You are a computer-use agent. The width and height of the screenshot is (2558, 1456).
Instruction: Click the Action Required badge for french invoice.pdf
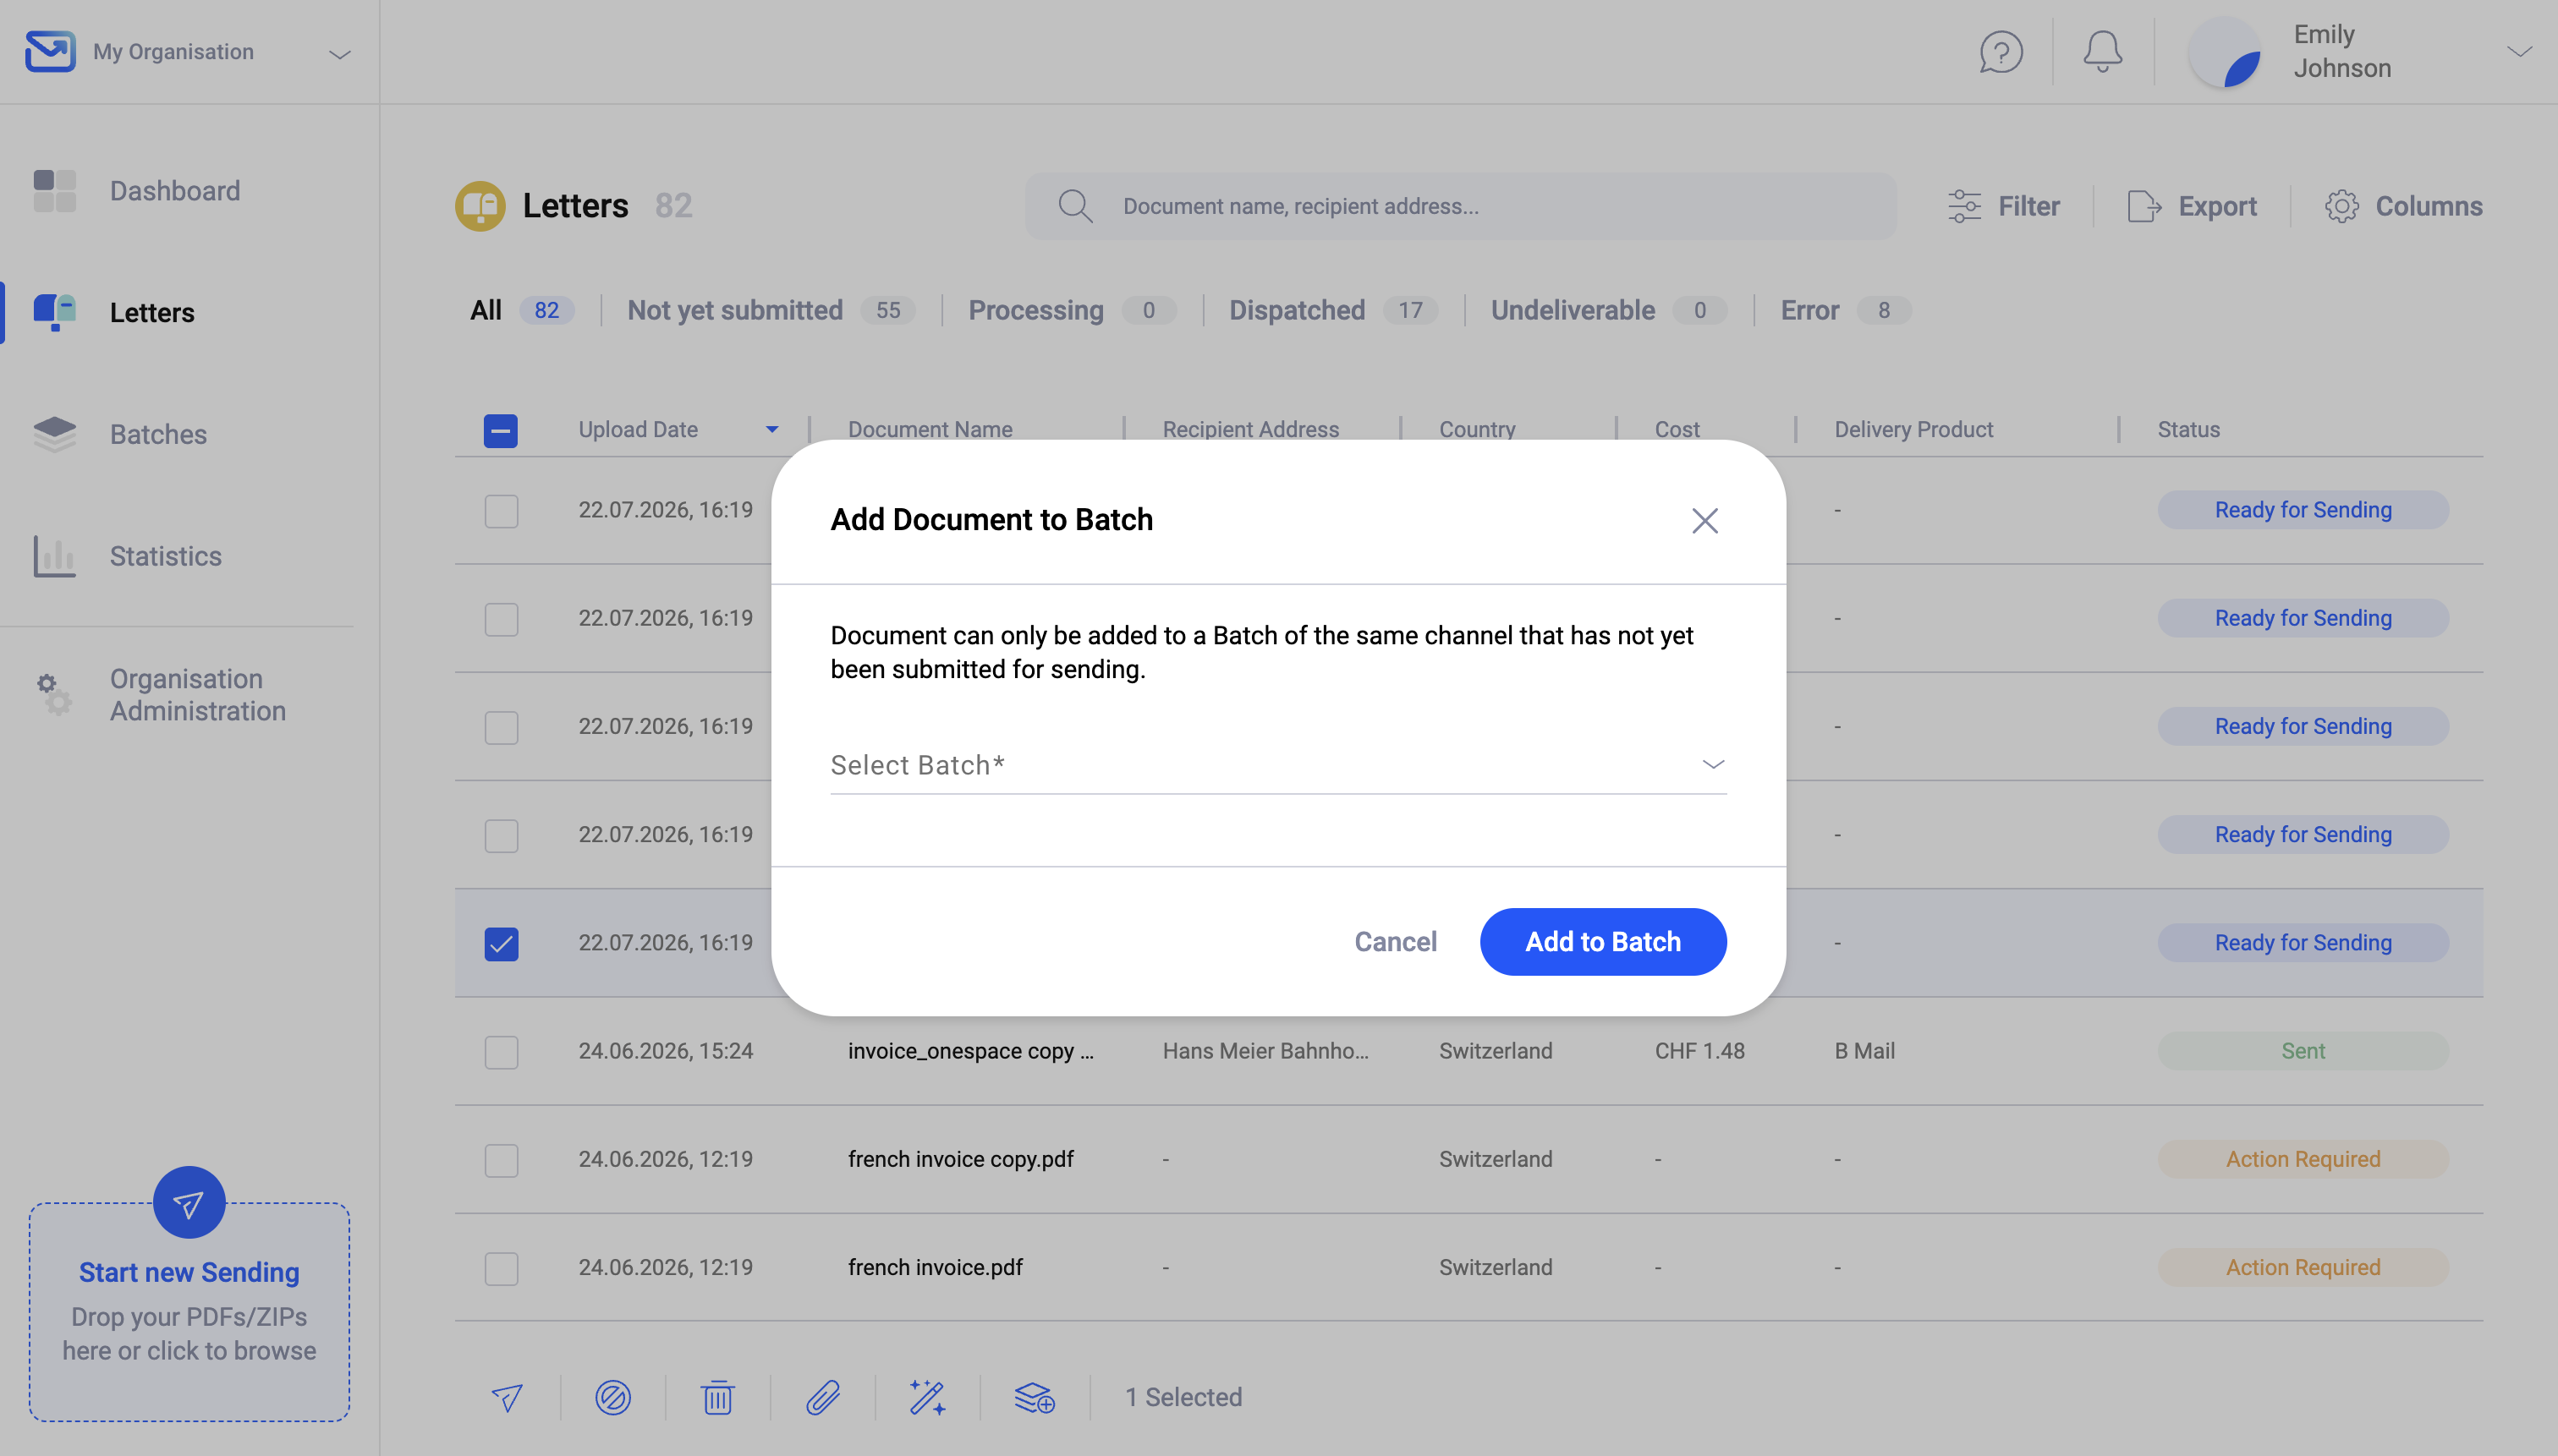pos(2303,1268)
